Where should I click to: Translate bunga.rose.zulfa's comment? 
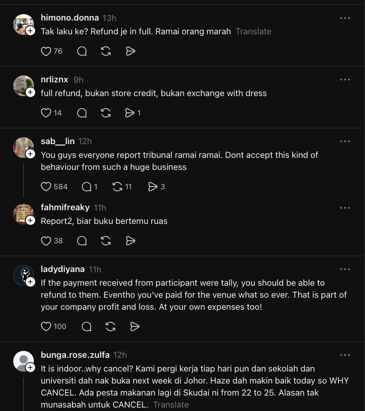tap(171, 405)
